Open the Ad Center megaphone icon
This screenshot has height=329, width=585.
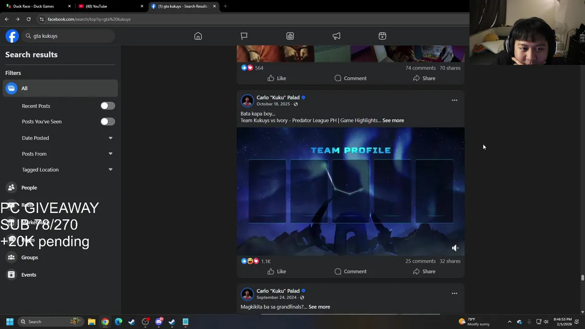click(x=336, y=36)
